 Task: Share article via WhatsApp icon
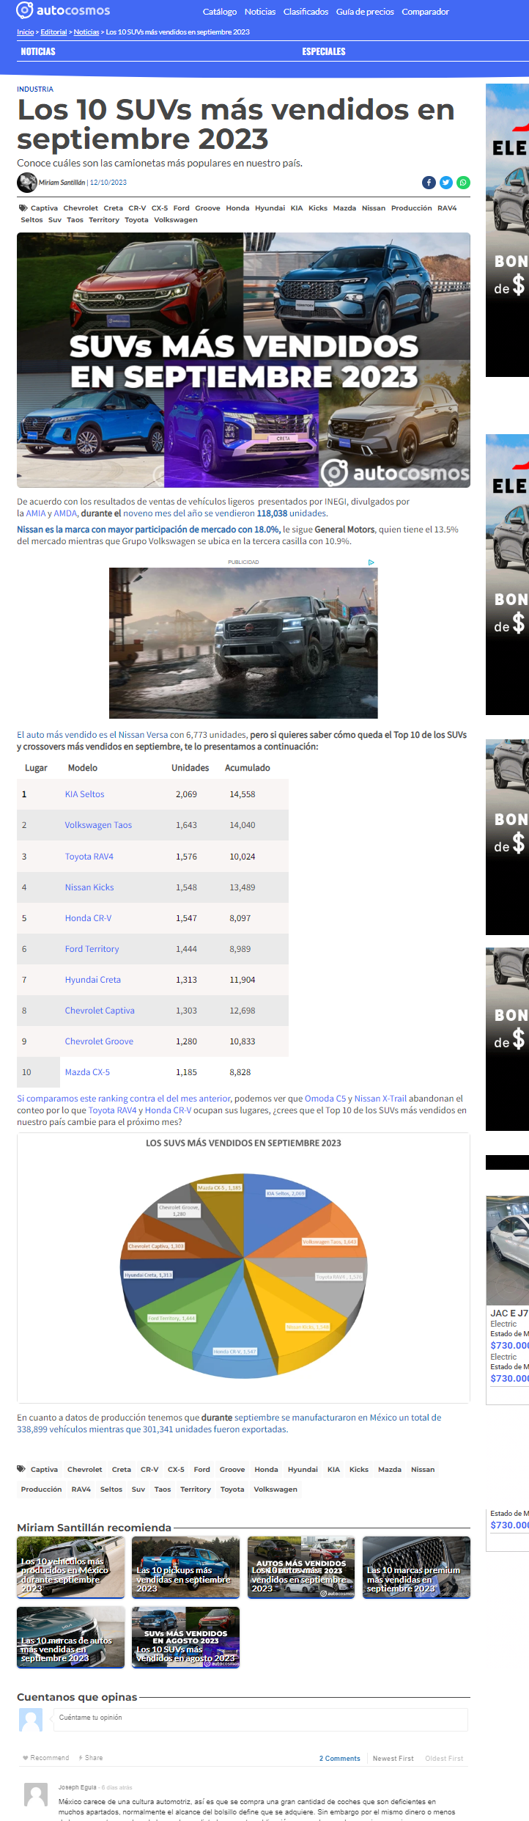coord(463,183)
